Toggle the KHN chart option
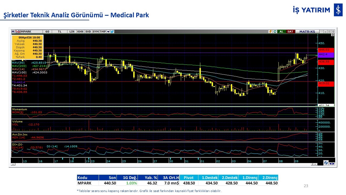Viewport: 346px width, 195px height. click(x=80, y=32)
